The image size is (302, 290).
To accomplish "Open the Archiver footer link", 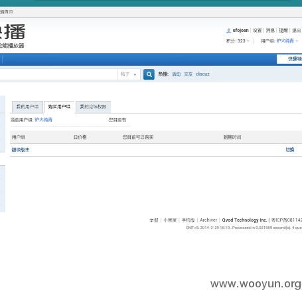I will coord(208,220).
